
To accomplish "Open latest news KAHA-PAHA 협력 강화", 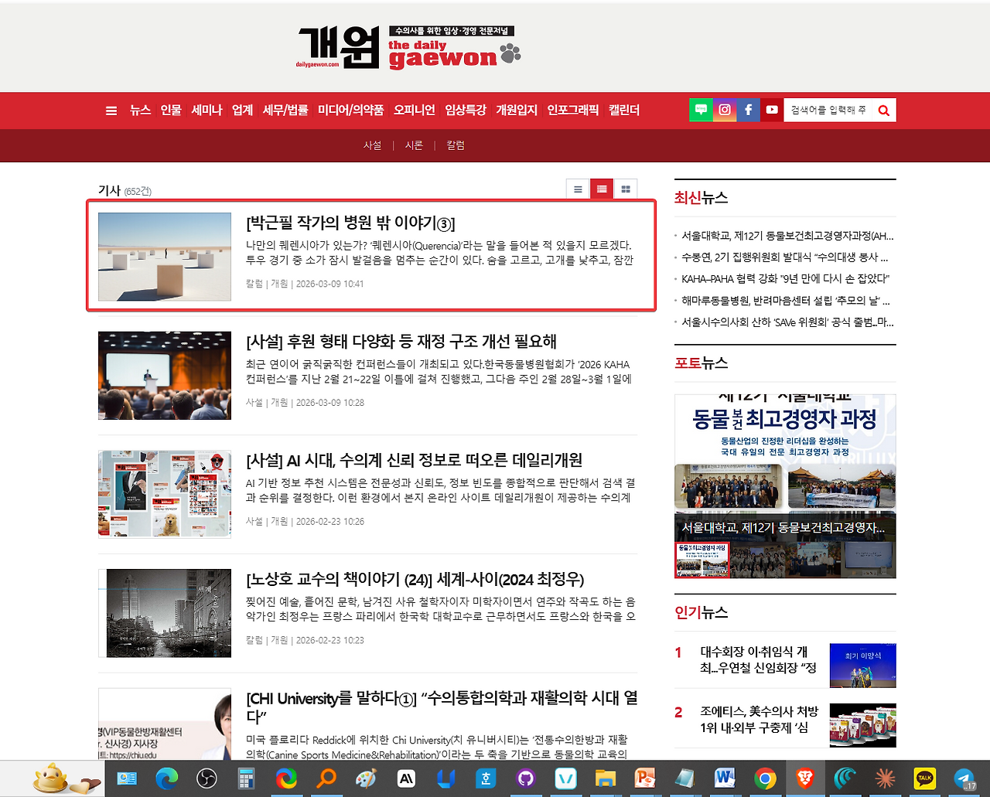I will point(785,279).
